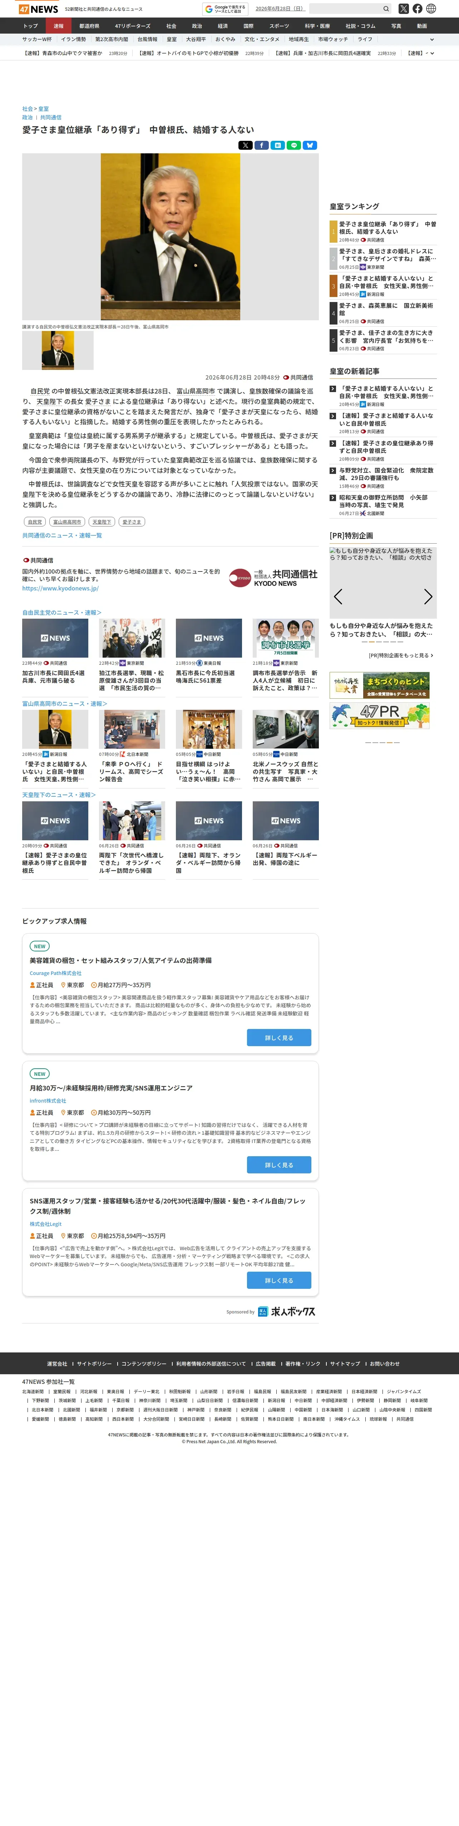Open the main article photo of speaker
Image resolution: width=459 pixels, height=1826 pixels.
pos(170,237)
